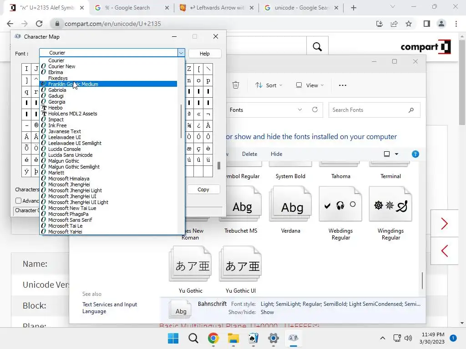Click Hide in the Fonts toolbar

tap(276, 154)
